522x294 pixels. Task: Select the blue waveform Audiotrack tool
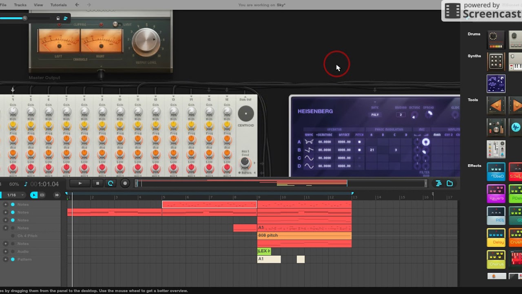515,127
